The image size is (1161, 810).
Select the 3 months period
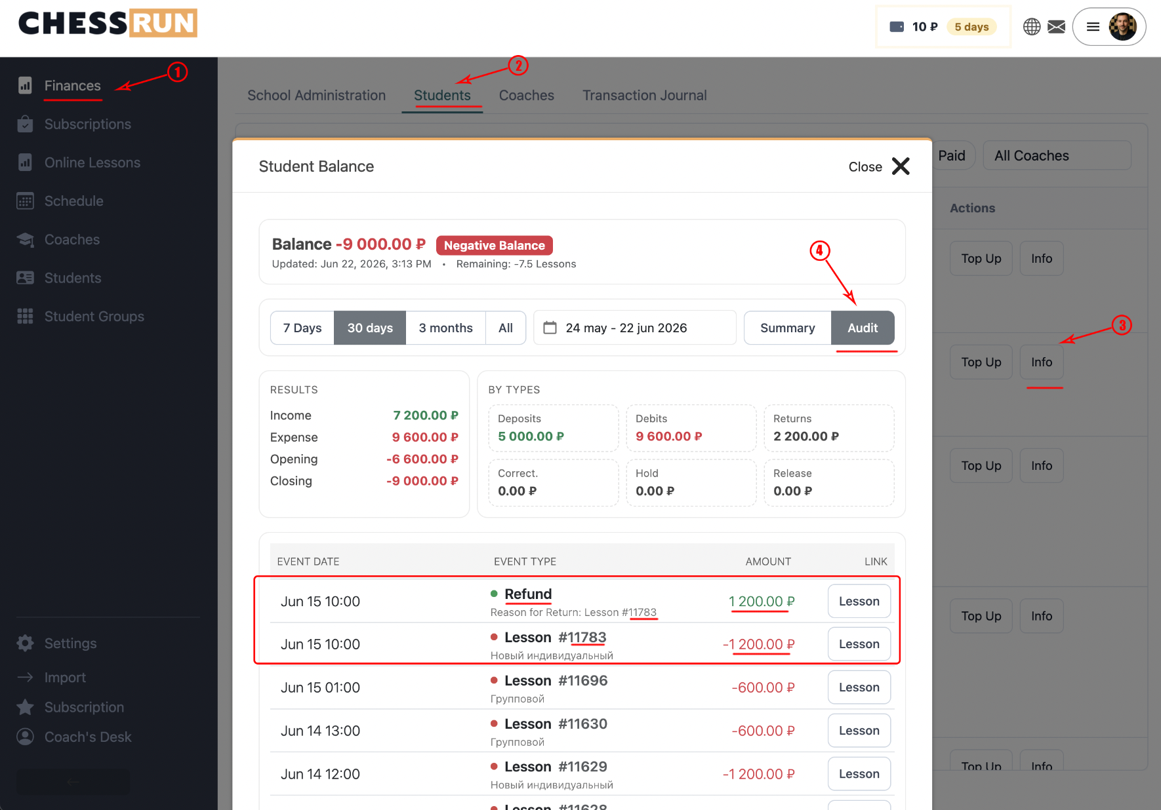tap(445, 328)
